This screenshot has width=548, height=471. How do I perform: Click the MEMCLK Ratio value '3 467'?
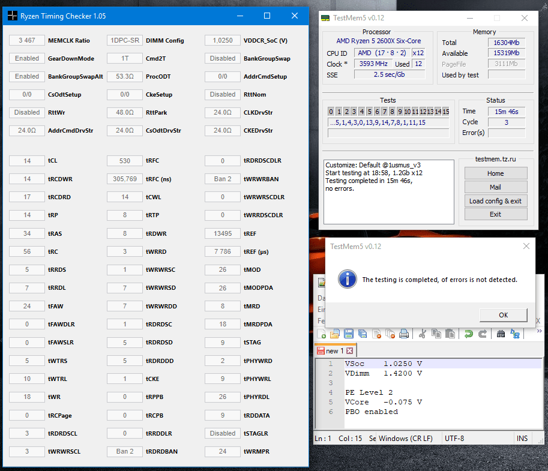(27, 41)
